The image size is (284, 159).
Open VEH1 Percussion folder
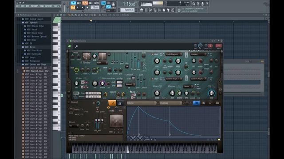tap(32, 61)
